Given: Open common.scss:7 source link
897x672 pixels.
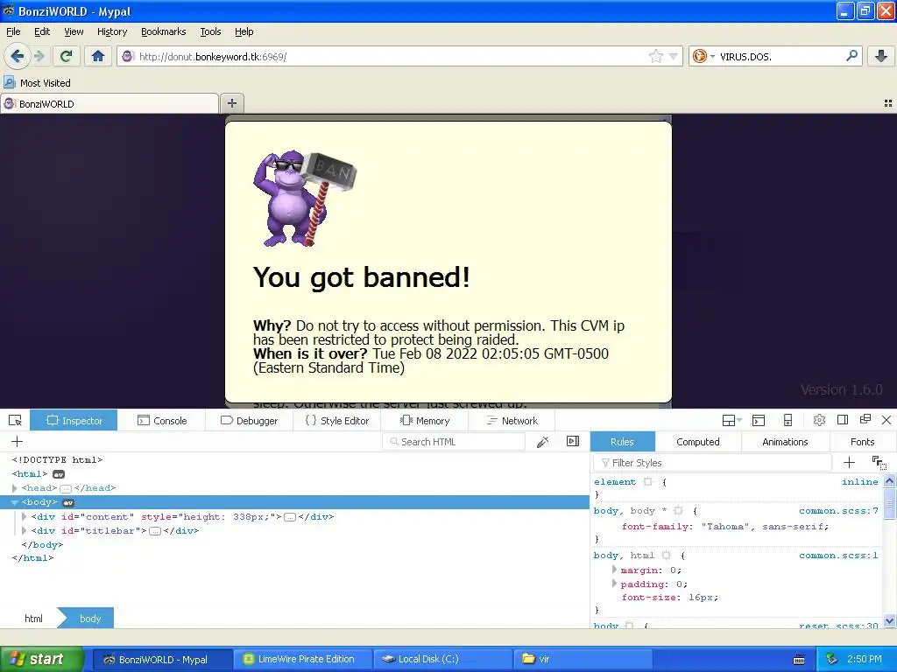Looking at the screenshot, I should 838,510.
